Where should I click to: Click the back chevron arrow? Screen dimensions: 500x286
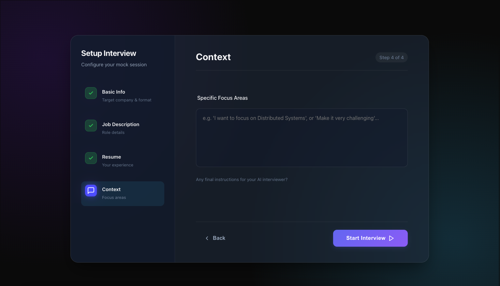pyautogui.click(x=207, y=238)
